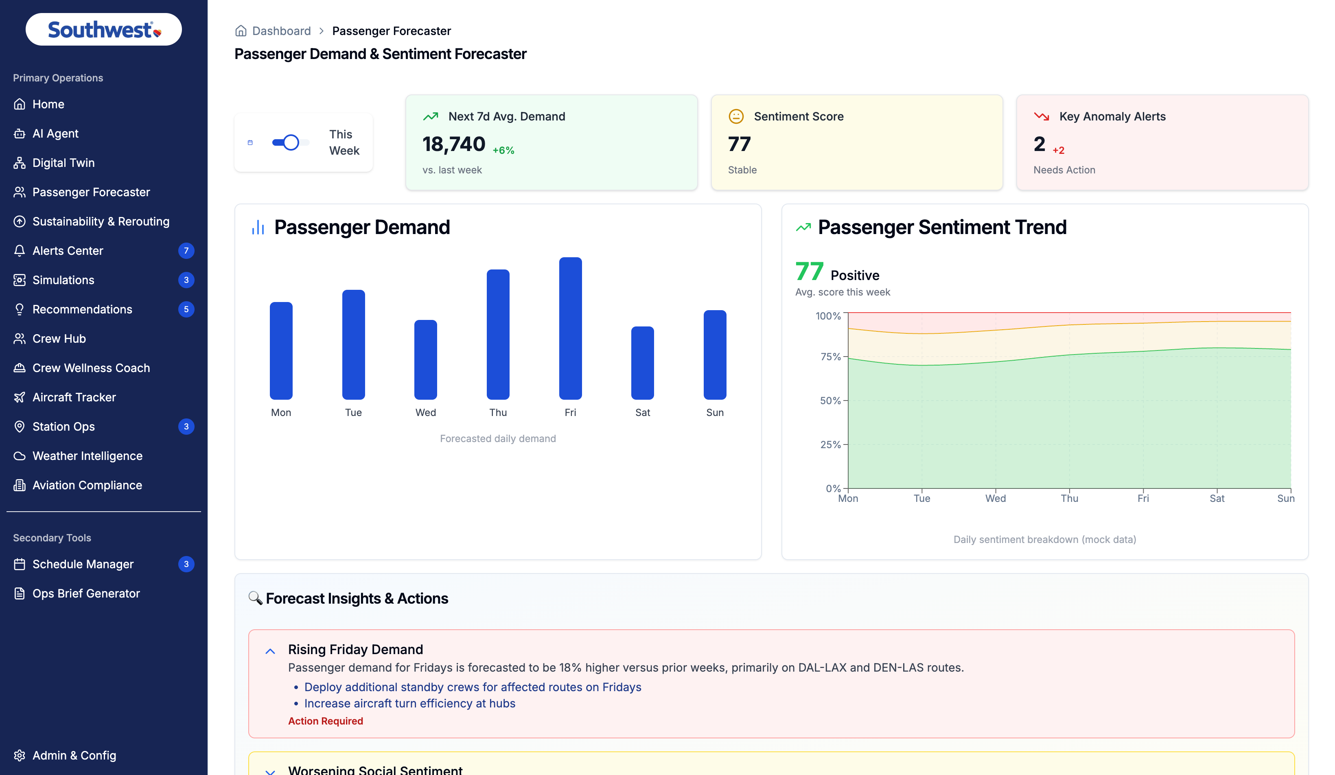Viewport: 1335px width, 775px height.
Task: Click the Key Anomaly Alerts trend-down icon
Action: [x=1042, y=116]
